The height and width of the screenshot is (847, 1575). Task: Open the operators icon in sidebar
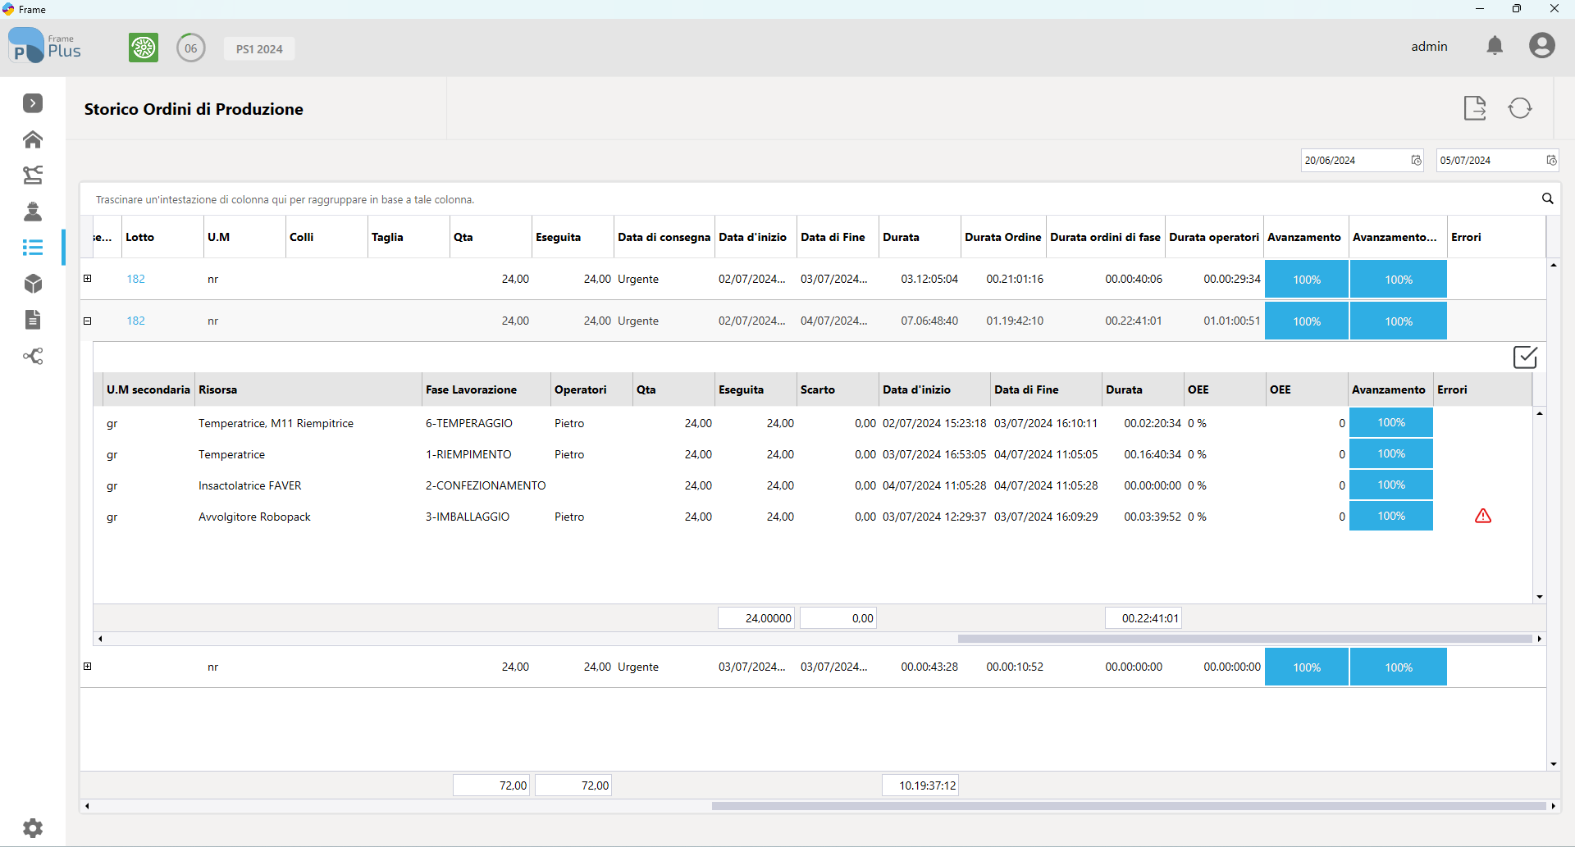pos(33,212)
